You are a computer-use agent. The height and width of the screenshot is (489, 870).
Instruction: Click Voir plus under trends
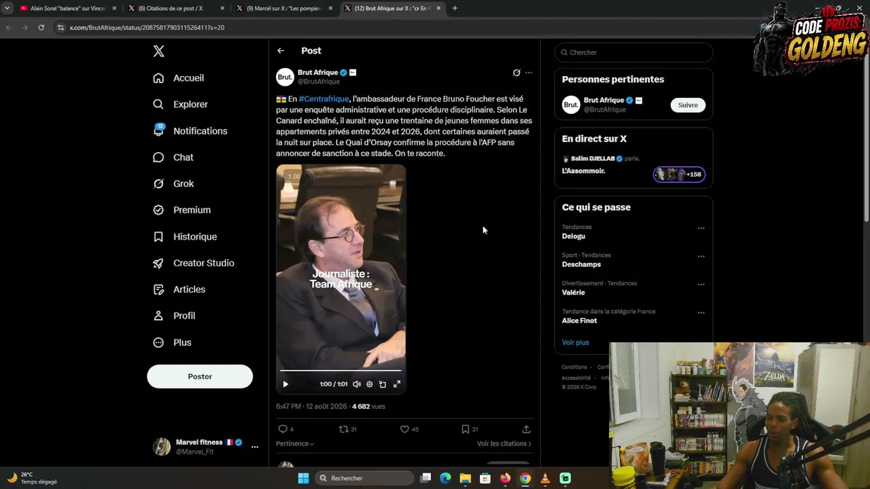[576, 342]
